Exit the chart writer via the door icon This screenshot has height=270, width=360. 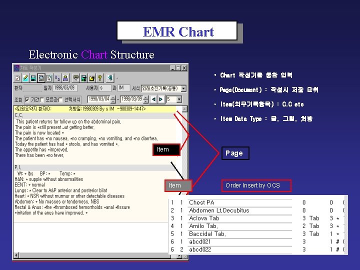110,78
